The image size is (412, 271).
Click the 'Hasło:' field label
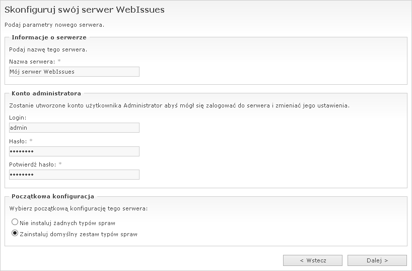[x=18, y=141]
